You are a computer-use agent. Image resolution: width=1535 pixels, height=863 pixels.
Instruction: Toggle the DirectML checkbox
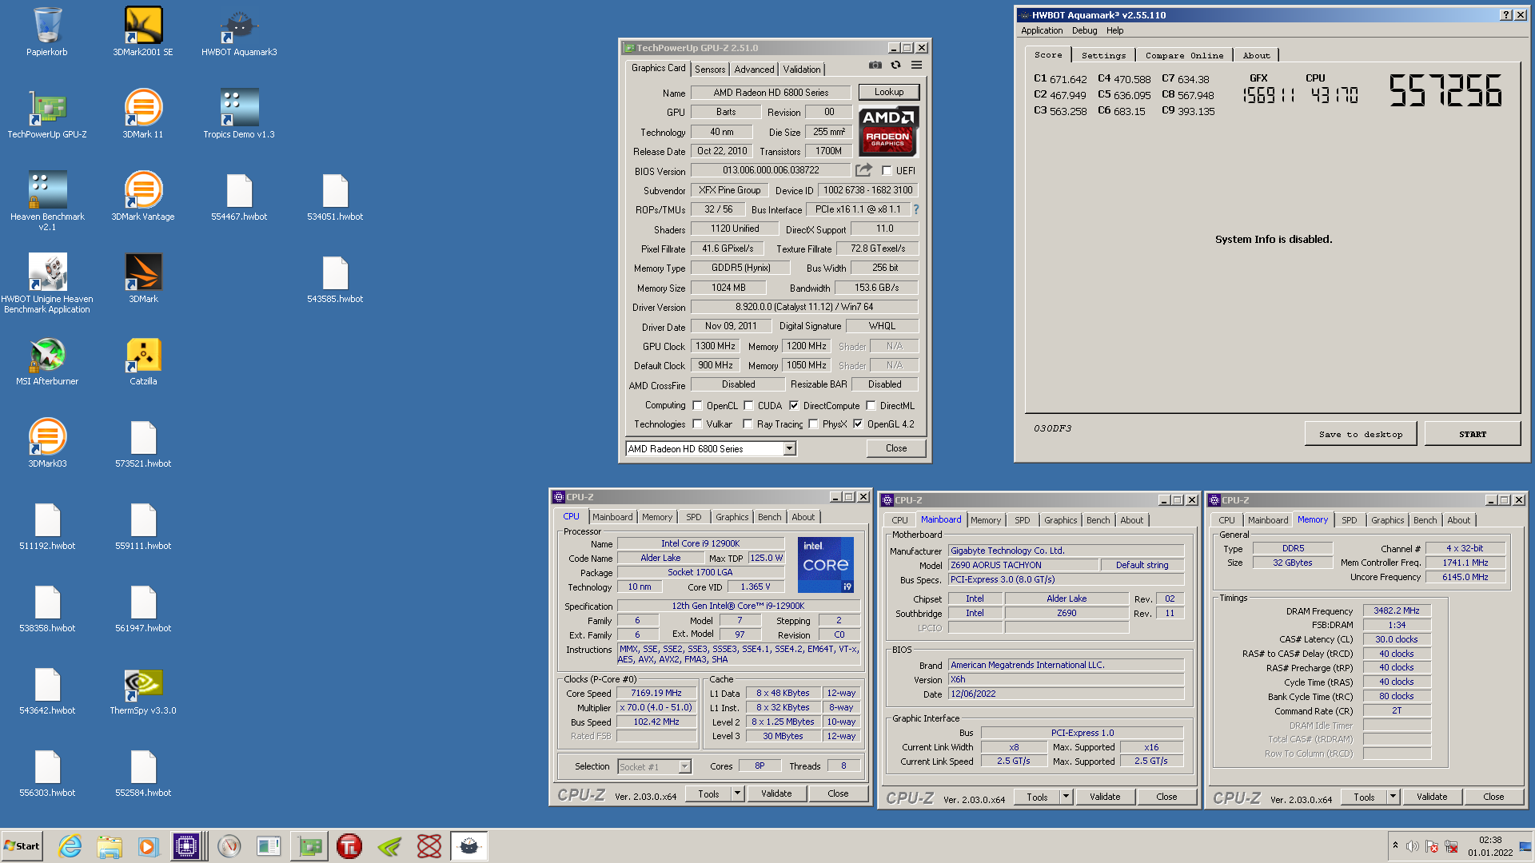click(x=871, y=406)
